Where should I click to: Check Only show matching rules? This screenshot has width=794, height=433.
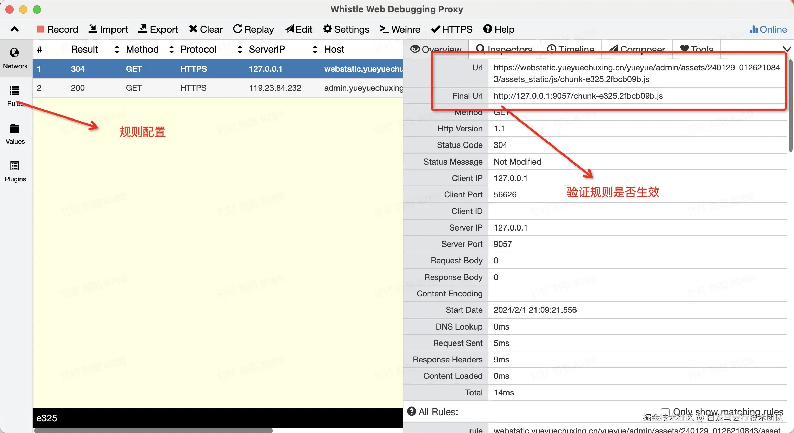click(x=665, y=412)
